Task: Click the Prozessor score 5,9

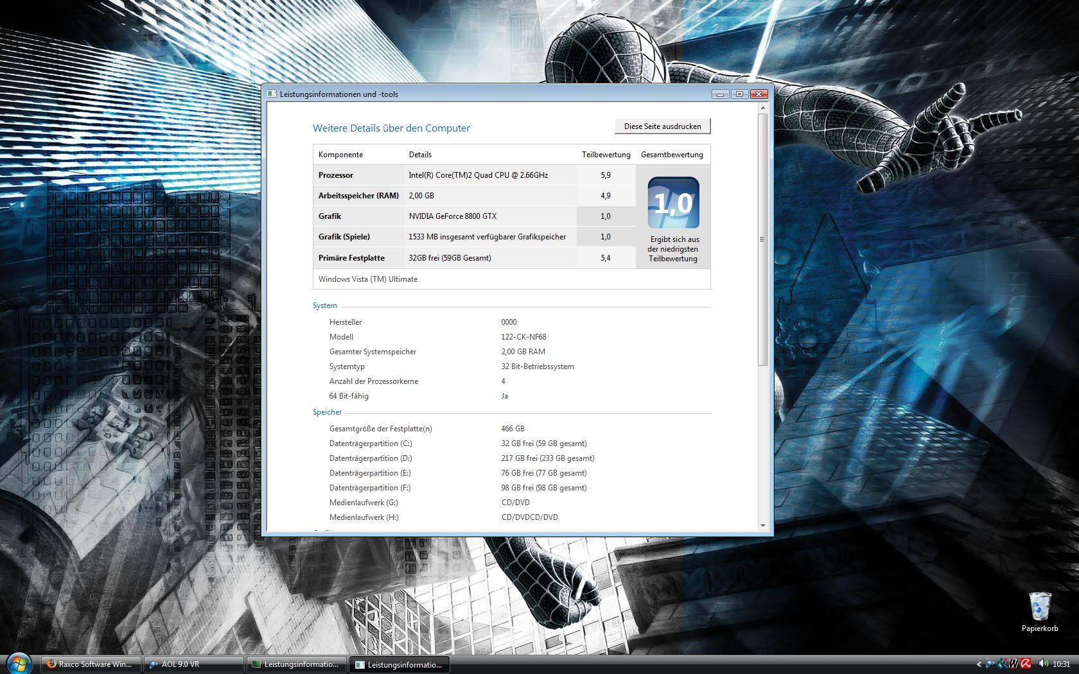Action: click(x=606, y=175)
